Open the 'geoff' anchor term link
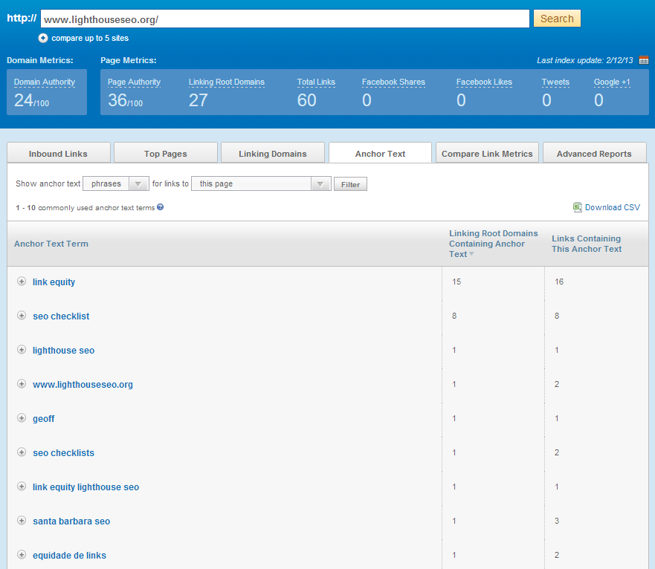655x569 pixels. 43,419
